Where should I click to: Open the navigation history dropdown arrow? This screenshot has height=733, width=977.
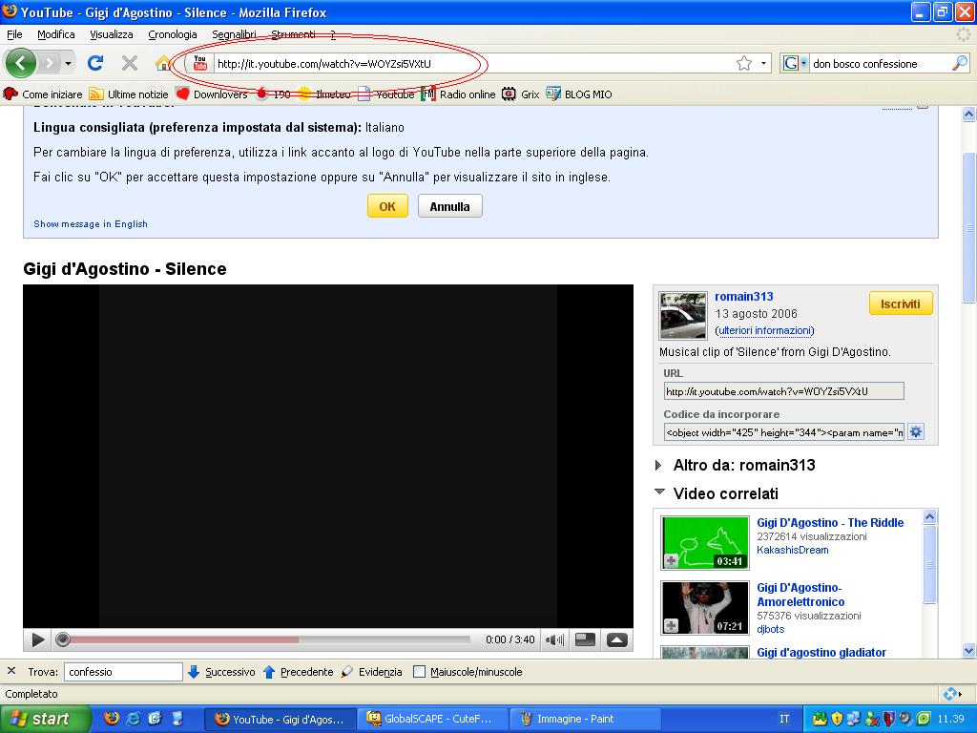click(x=68, y=63)
